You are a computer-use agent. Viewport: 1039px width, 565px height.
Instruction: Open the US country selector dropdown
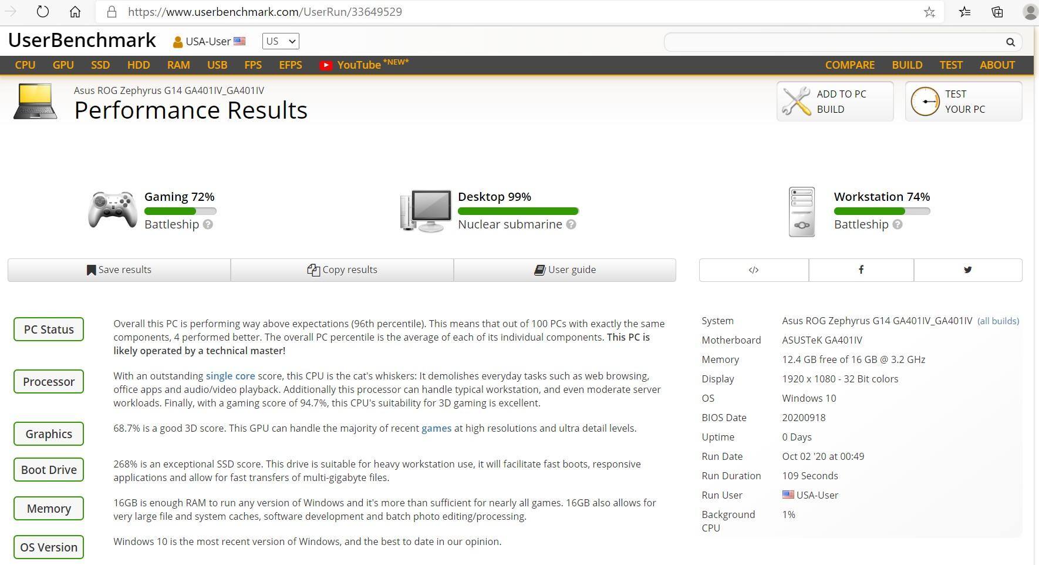280,41
